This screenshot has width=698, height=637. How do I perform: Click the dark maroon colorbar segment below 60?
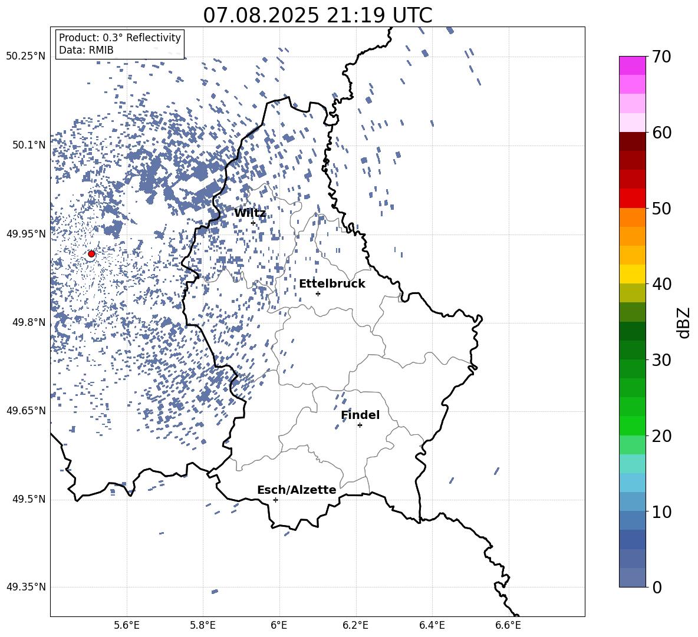[x=633, y=142]
